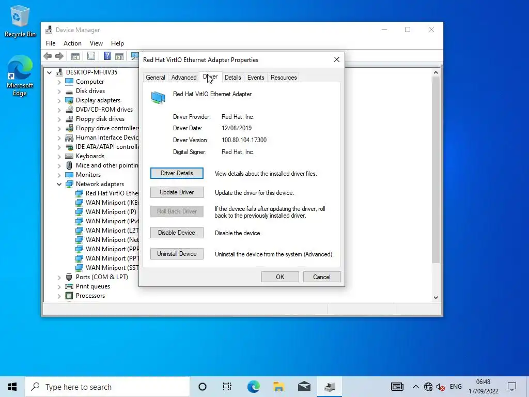Collapse the Network adapters category
529x397 pixels.
(x=59, y=184)
